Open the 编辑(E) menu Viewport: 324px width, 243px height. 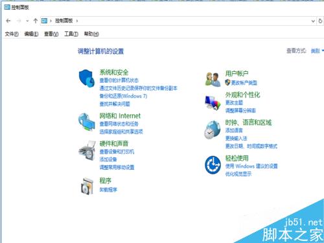point(31,34)
